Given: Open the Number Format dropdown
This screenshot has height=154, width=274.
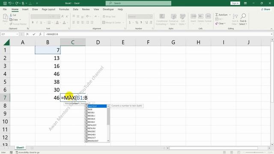Looking at the screenshot, I should [151, 17].
